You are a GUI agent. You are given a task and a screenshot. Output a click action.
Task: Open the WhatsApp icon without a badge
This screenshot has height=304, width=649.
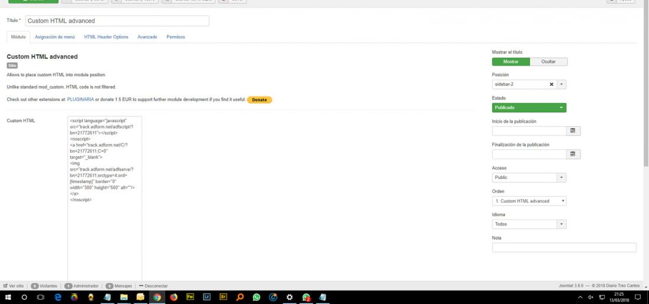point(257,297)
